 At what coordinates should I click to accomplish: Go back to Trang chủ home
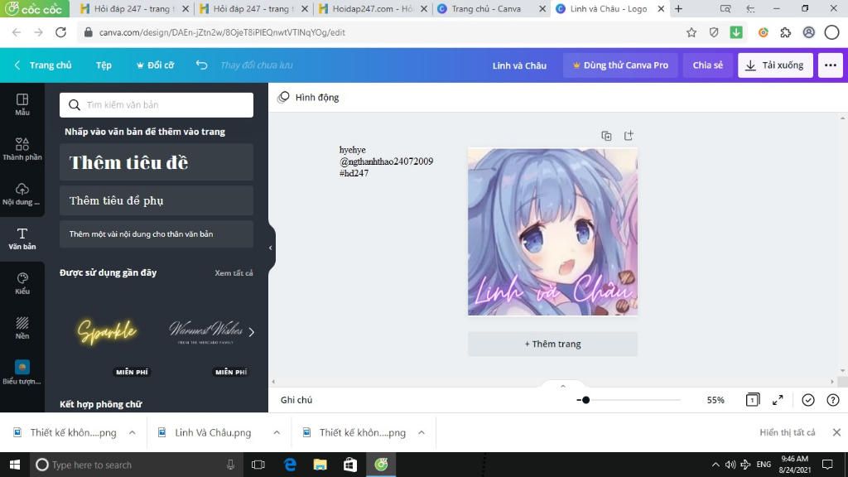point(43,65)
